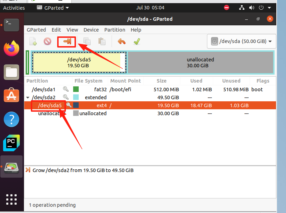286x213 pixels.
Task: Open the Partition menu
Action: (115, 30)
